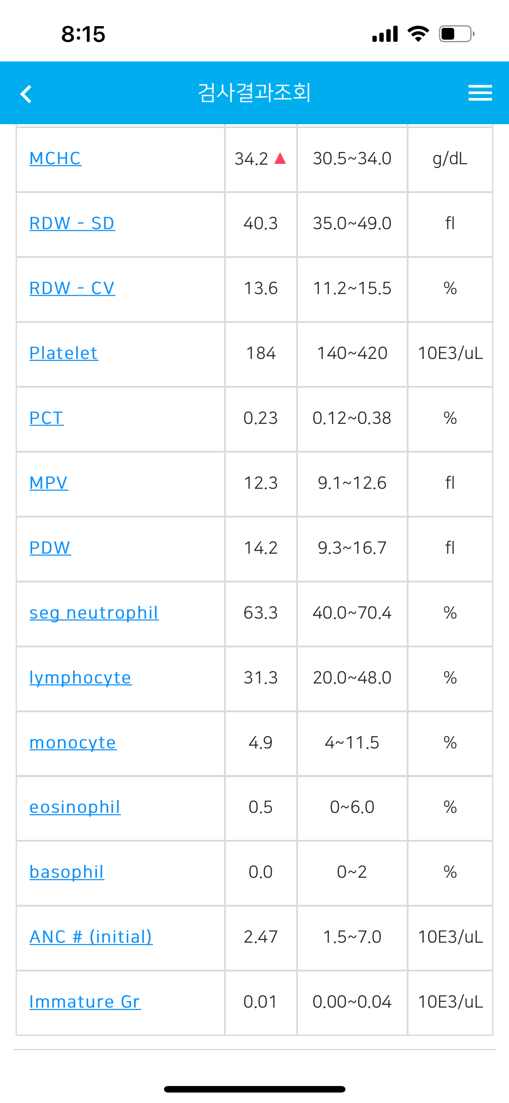Open the monocyte link
This screenshot has width=509, height=1103.
pyautogui.click(x=73, y=743)
